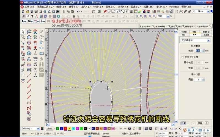The height and width of the screenshot is (137, 220).
Task: Click the zoom in magnifier icon
Action: click(150, 16)
